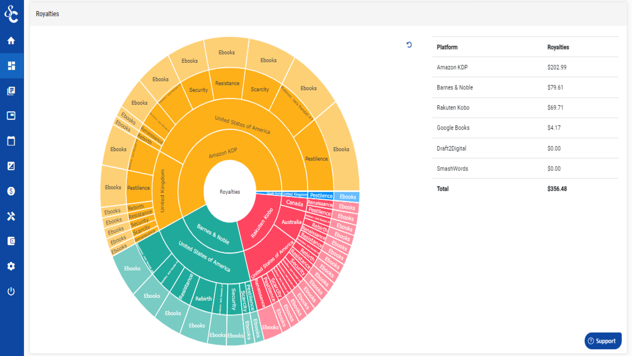The height and width of the screenshot is (356, 633).
Task: Open the chart report sidebar icon
Action: pos(11,166)
